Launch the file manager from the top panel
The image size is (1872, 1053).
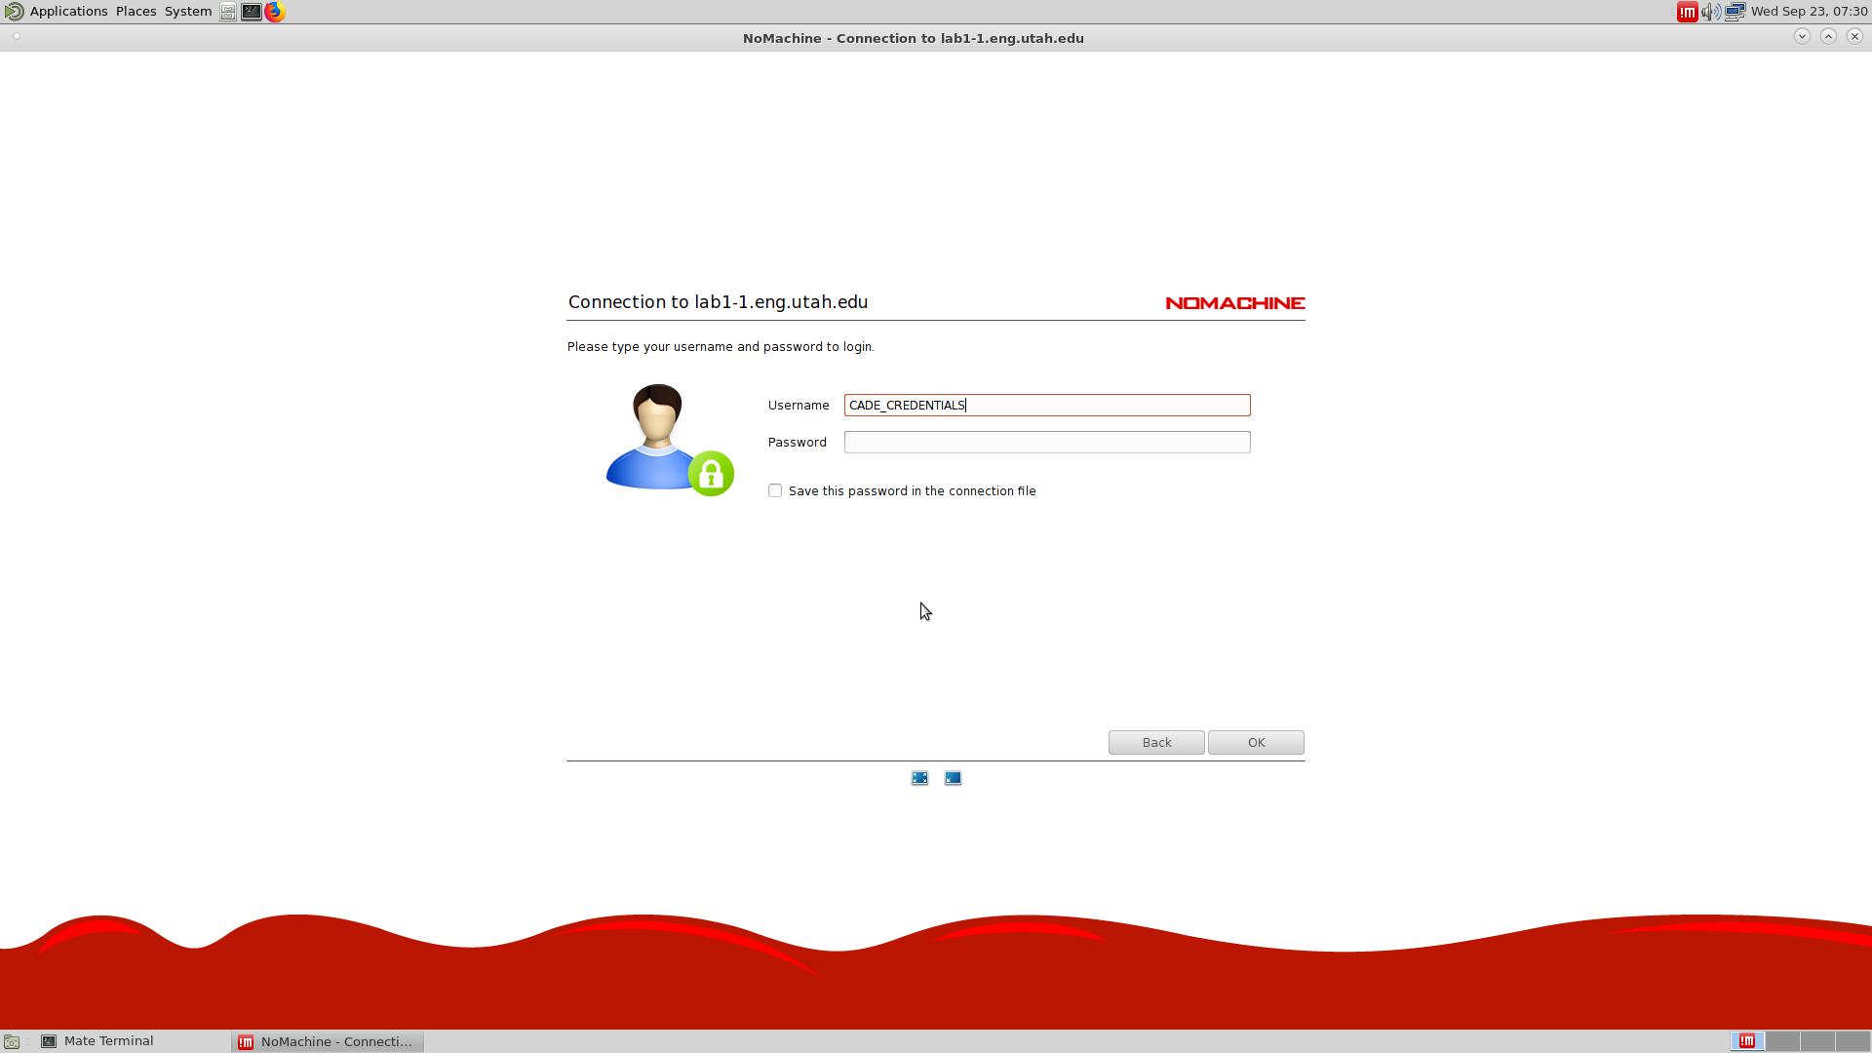(227, 12)
